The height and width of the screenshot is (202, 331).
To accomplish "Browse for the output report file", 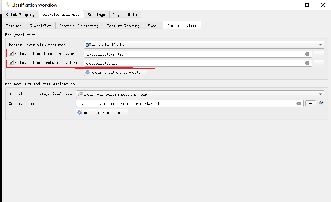I will tap(311, 103).
